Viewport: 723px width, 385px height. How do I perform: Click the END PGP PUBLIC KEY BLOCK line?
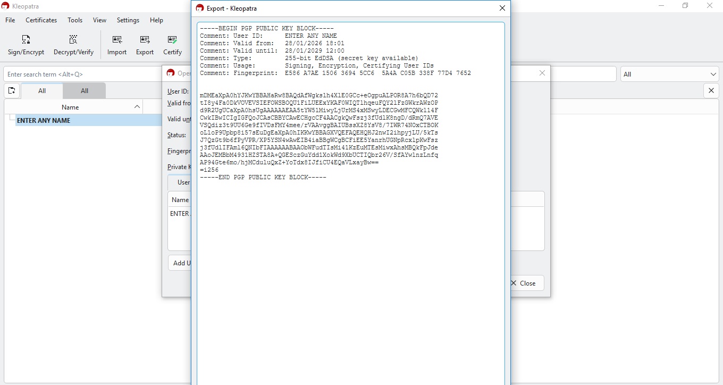pyautogui.click(x=263, y=177)
